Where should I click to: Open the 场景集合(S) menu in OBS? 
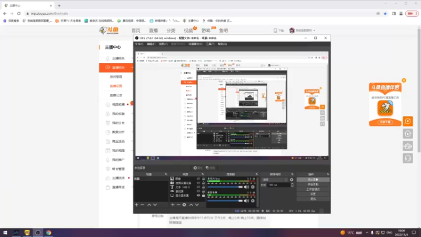(195, 44)
